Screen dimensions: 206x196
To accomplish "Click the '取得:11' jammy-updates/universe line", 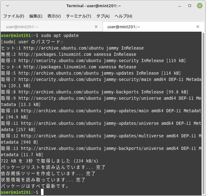I will (x=101, y=124).
